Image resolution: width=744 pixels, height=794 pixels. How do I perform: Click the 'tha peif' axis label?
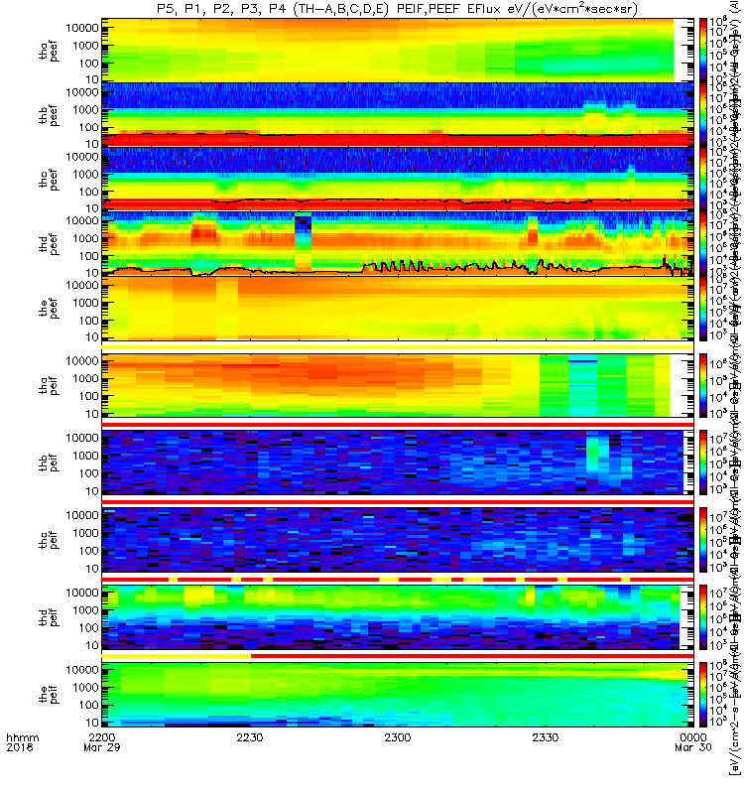pyautogui.click(x=49, y=385)
